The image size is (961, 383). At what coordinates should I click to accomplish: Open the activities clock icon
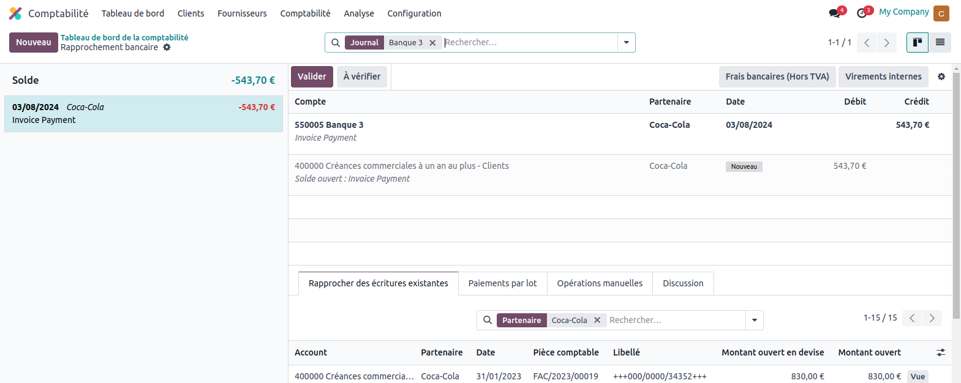coord(862,13)
